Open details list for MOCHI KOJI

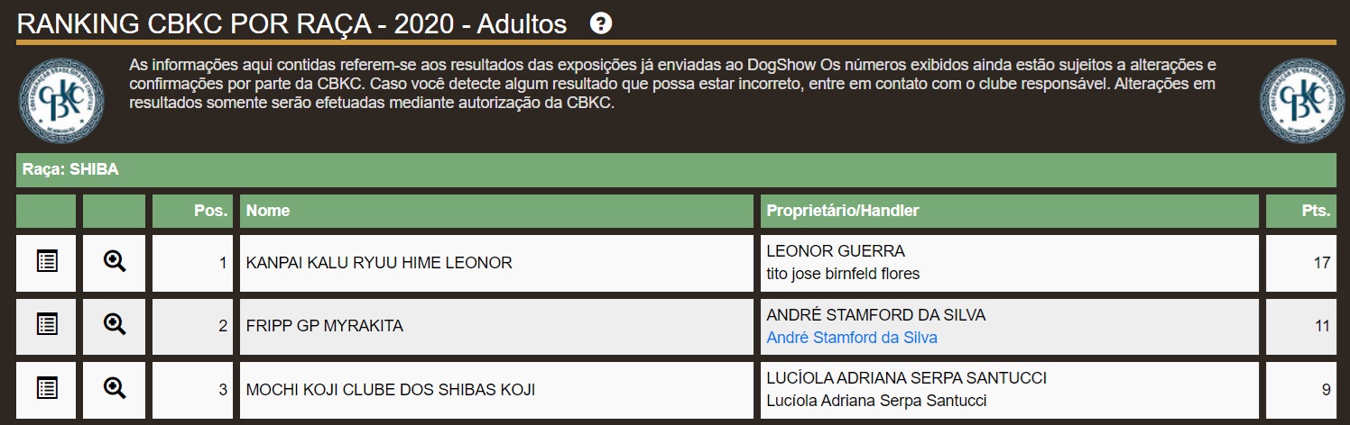pos(46,389)
